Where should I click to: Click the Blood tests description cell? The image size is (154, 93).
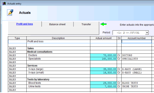(x=58, y=83)
